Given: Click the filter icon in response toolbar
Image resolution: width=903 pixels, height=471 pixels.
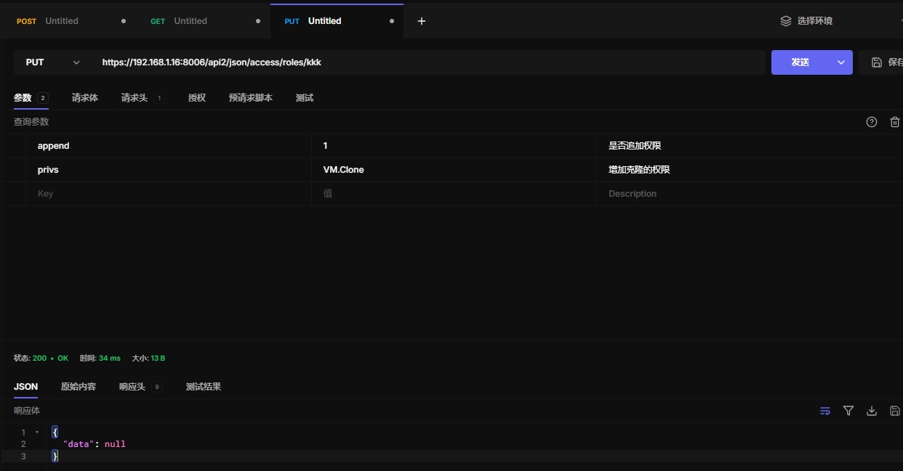Looking at the screenshot, I should [848, 411].
